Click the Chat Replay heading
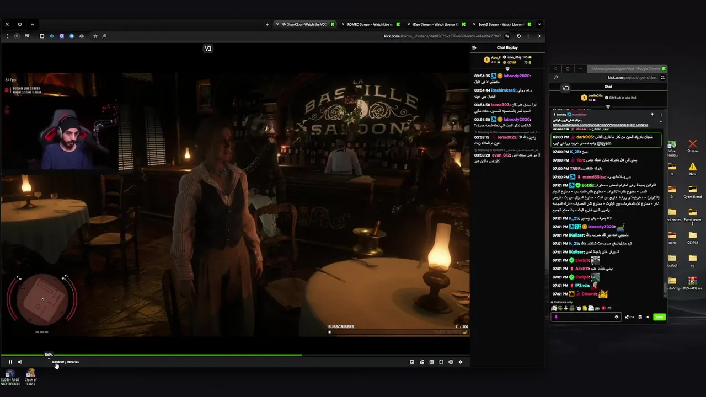 click(507, 47)
